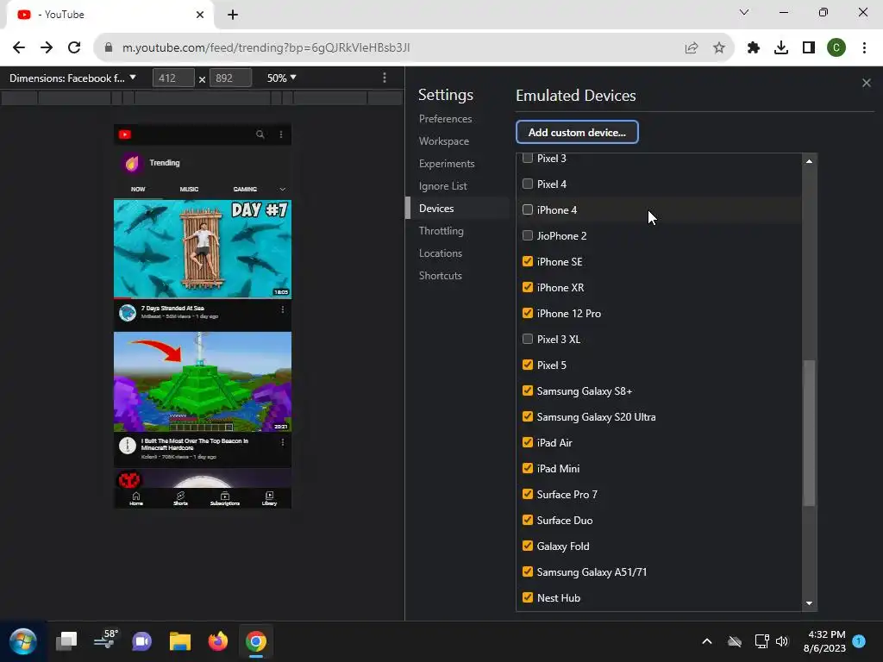Open the Extensions puzzle icon

(x=754, y=48)
